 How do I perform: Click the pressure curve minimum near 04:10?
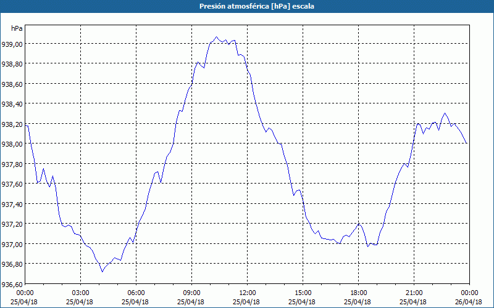(x=102, y=272)
